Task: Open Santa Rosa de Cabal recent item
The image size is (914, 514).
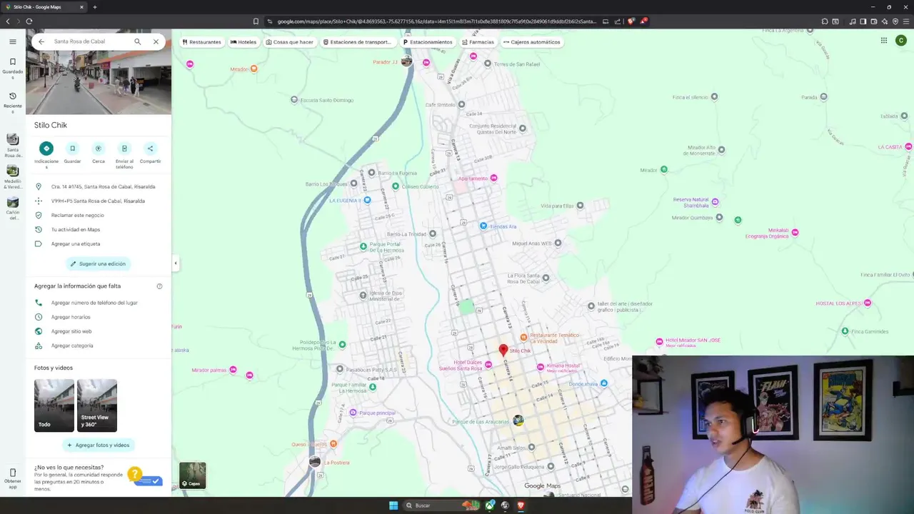Action: tap(12, 145)
